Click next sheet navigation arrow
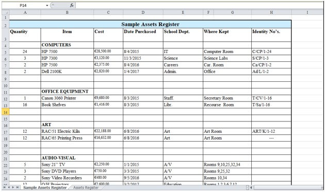This screenshot has height=192, width=325. 13,187
